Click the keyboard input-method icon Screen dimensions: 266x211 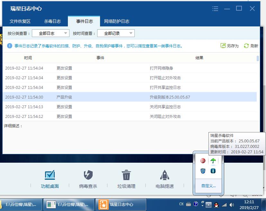[188, 204]
